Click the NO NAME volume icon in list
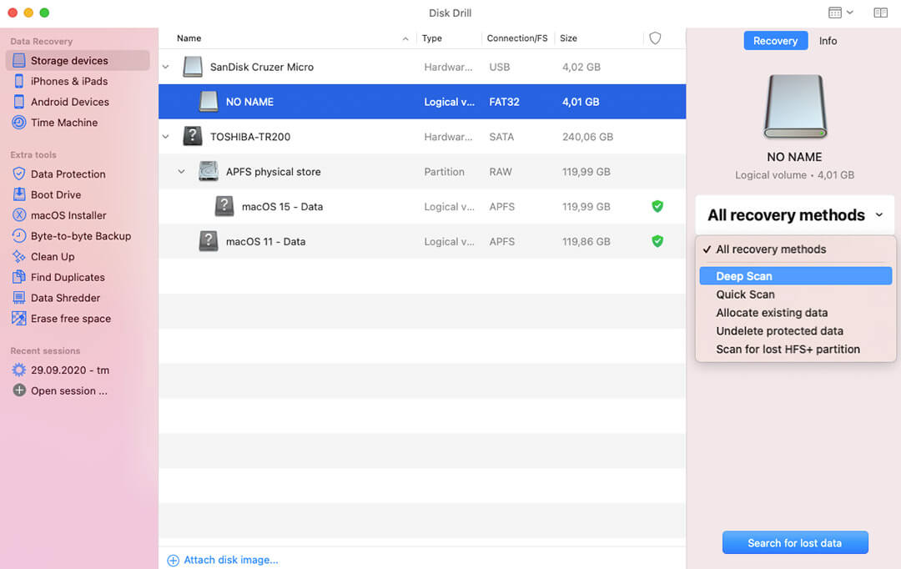 209,101
